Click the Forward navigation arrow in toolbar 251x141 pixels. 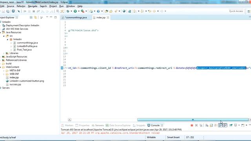click(x=162, y=11)
